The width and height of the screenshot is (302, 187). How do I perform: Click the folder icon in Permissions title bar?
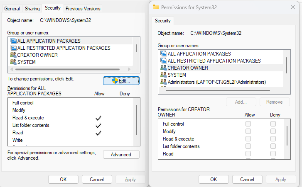pos(156,7)
